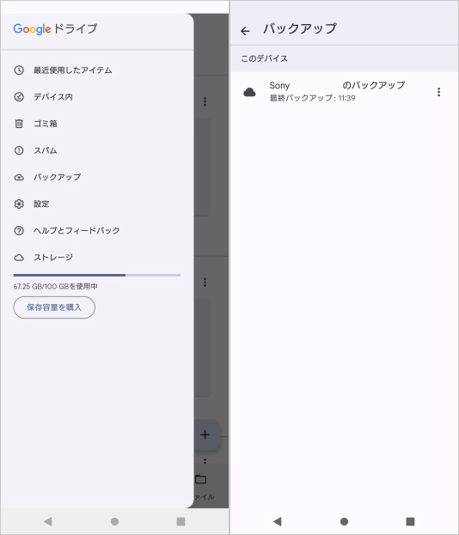Tap the recent apps square in right pane
Viewport: 459px width, 535px height.
[x=410, y=521]
